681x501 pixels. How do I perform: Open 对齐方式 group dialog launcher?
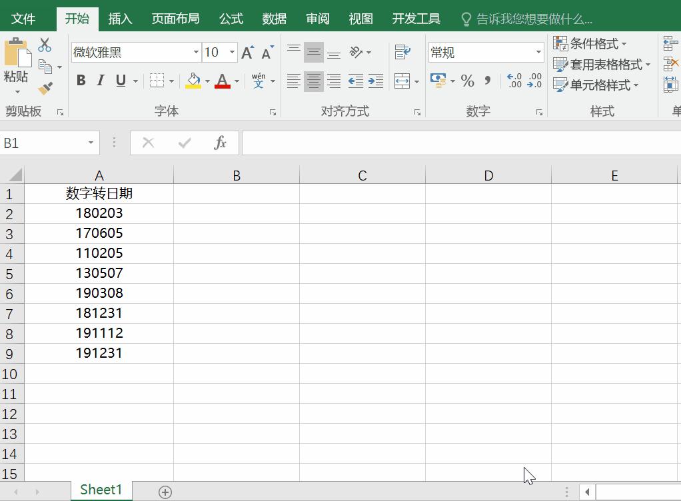417,113
